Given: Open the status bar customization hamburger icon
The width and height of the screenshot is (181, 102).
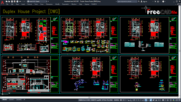Looking at the screenshot, I should 179,100.
